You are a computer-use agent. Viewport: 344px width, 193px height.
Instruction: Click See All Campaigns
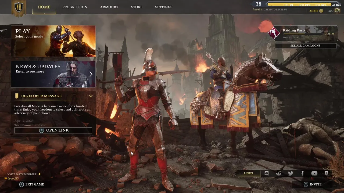pyautogui.click(x=306, y=46)
